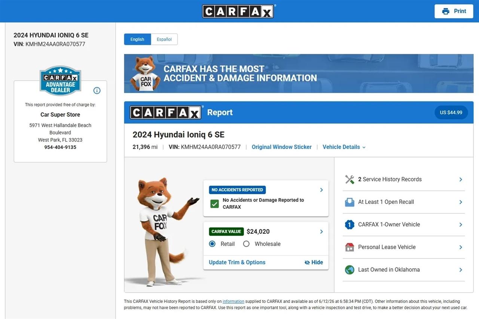This screenshot has width=479, height=319.
Task: Expand the Last Owned in Oklahoma arrow
Action: [461, 270]
